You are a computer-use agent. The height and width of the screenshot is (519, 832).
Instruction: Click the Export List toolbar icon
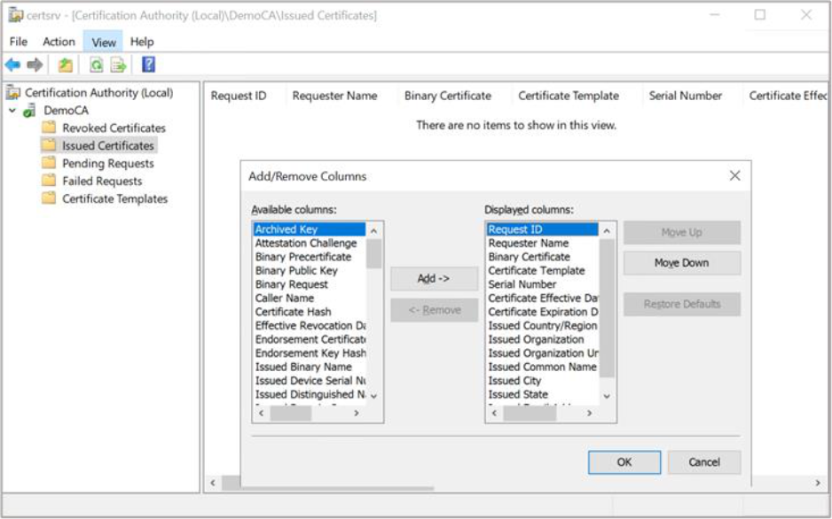coord(118,65)
